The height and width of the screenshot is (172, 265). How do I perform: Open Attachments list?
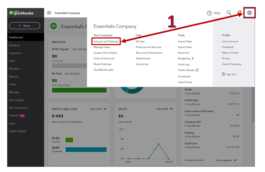tap(143, 58)
